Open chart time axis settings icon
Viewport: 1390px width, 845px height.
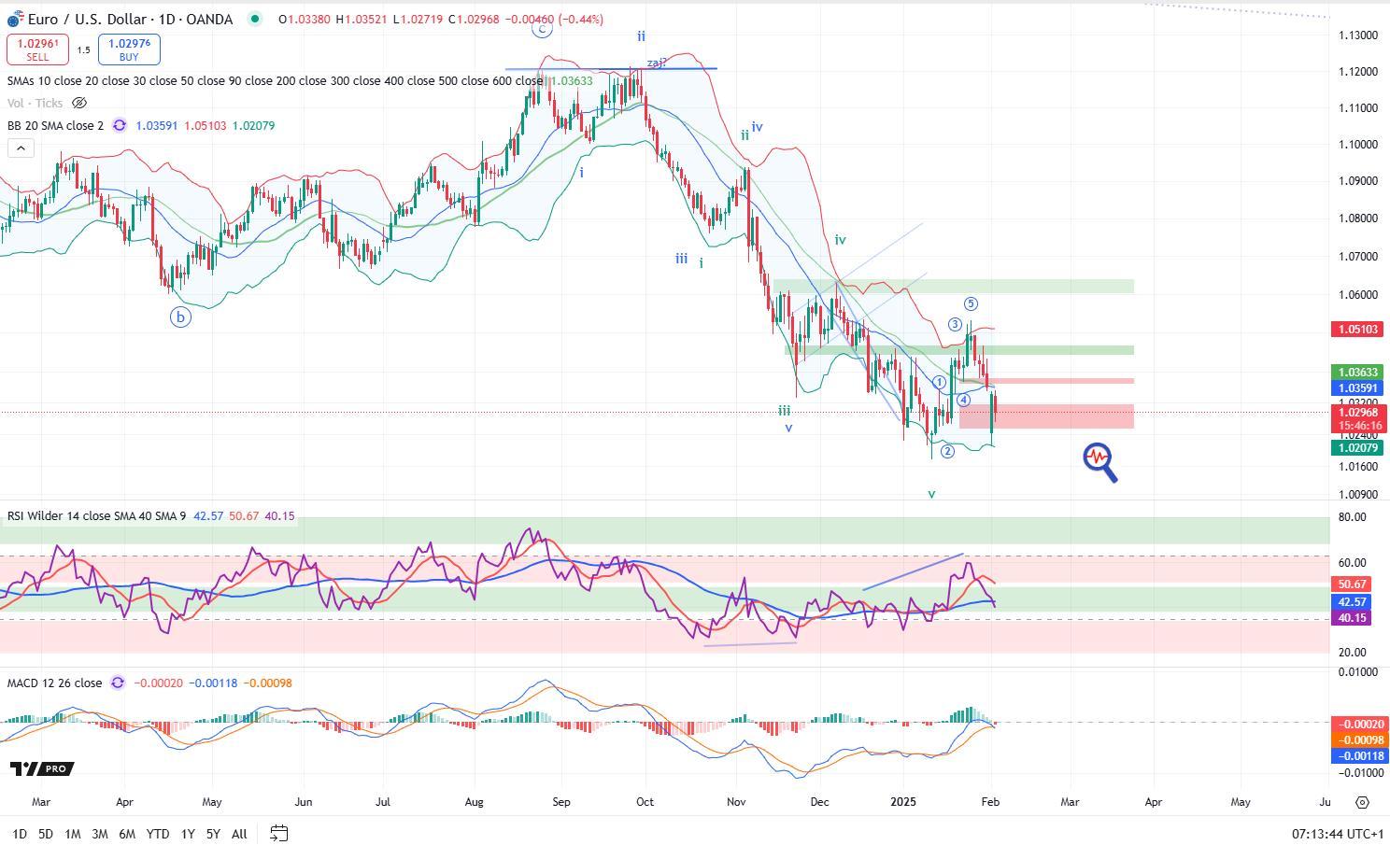pyautogui.click(x=1362, y=802)
